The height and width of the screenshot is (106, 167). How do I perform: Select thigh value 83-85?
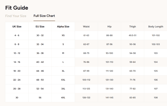click(x=132, y=97)
